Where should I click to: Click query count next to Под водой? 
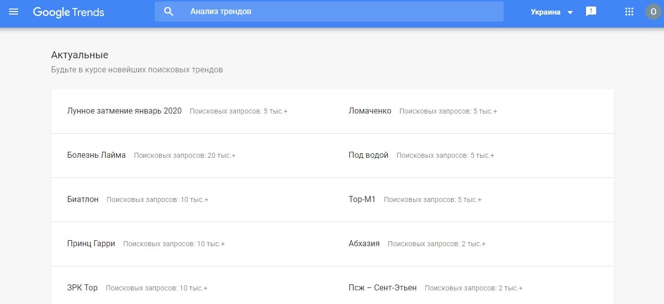coord(445,156)
